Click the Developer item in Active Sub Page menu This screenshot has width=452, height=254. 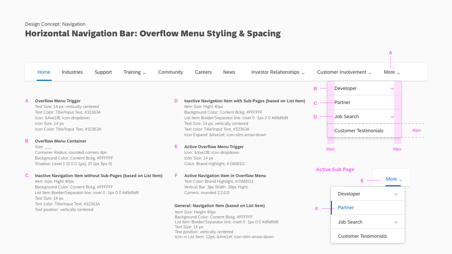coord(349,193)
